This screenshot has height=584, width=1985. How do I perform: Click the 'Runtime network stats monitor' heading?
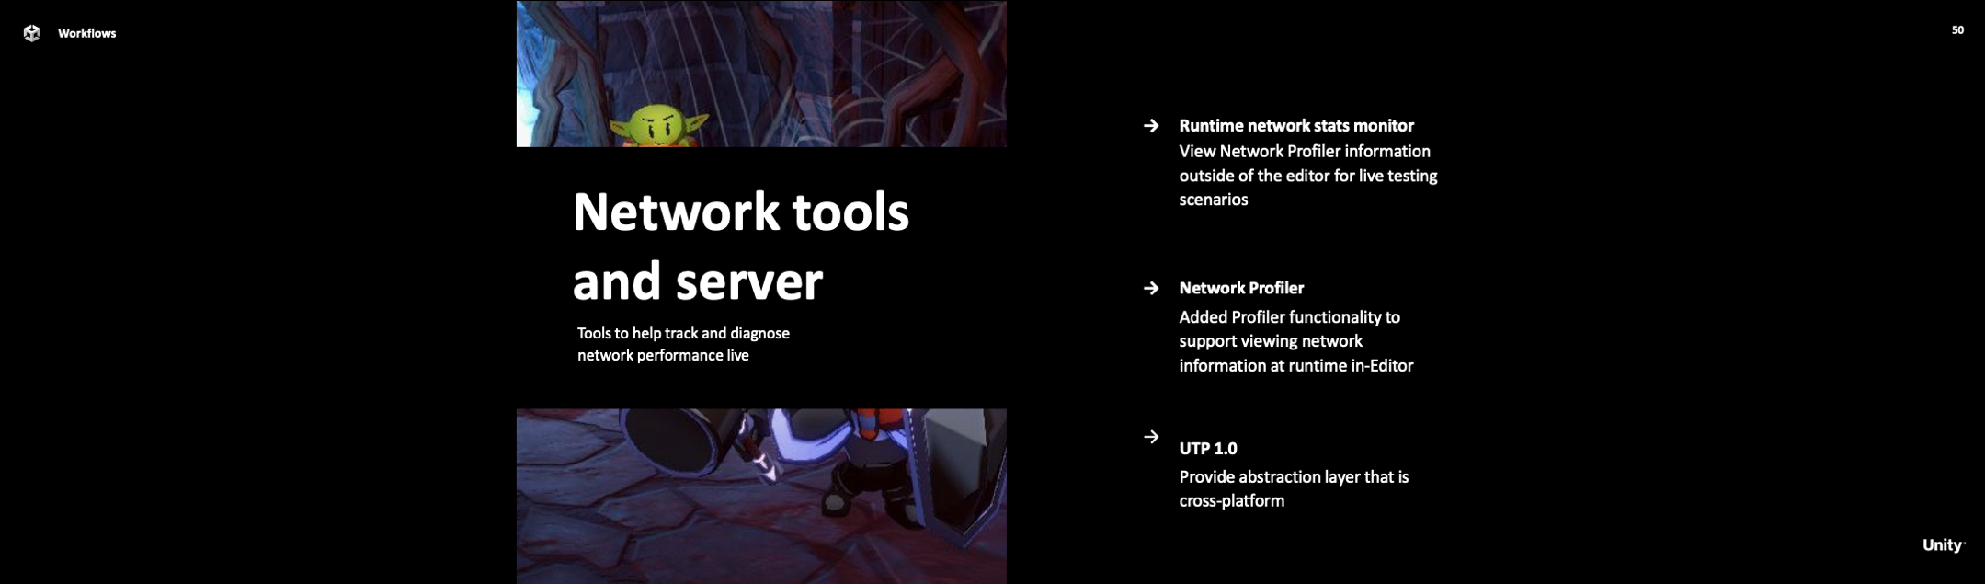1296,126
